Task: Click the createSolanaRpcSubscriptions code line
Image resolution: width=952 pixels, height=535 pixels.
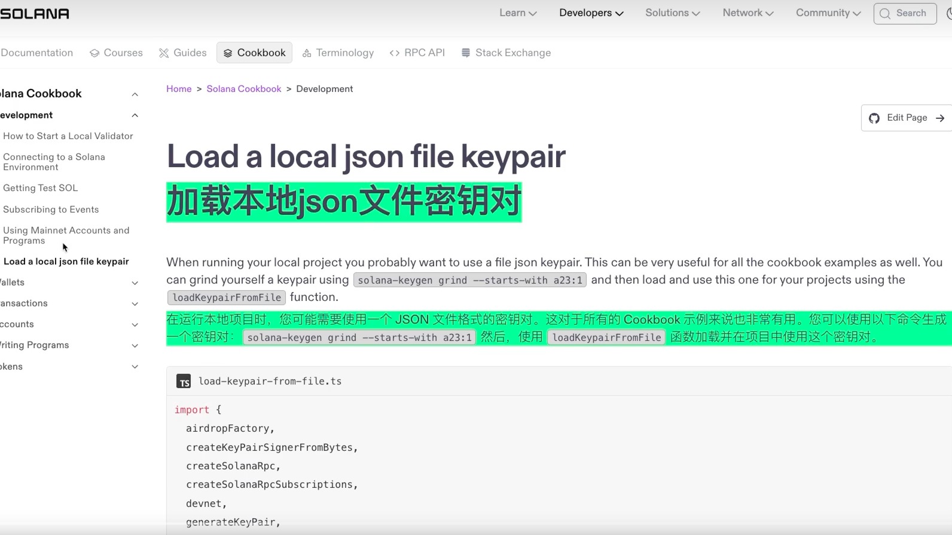Action: pos(272,485)
